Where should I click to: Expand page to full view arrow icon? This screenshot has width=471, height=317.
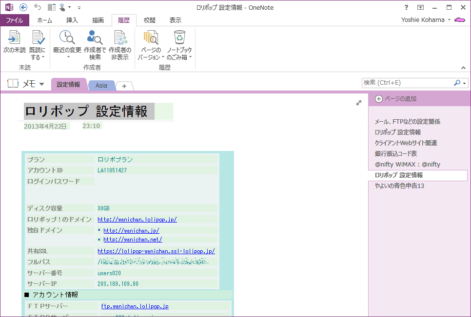(359, 103)
